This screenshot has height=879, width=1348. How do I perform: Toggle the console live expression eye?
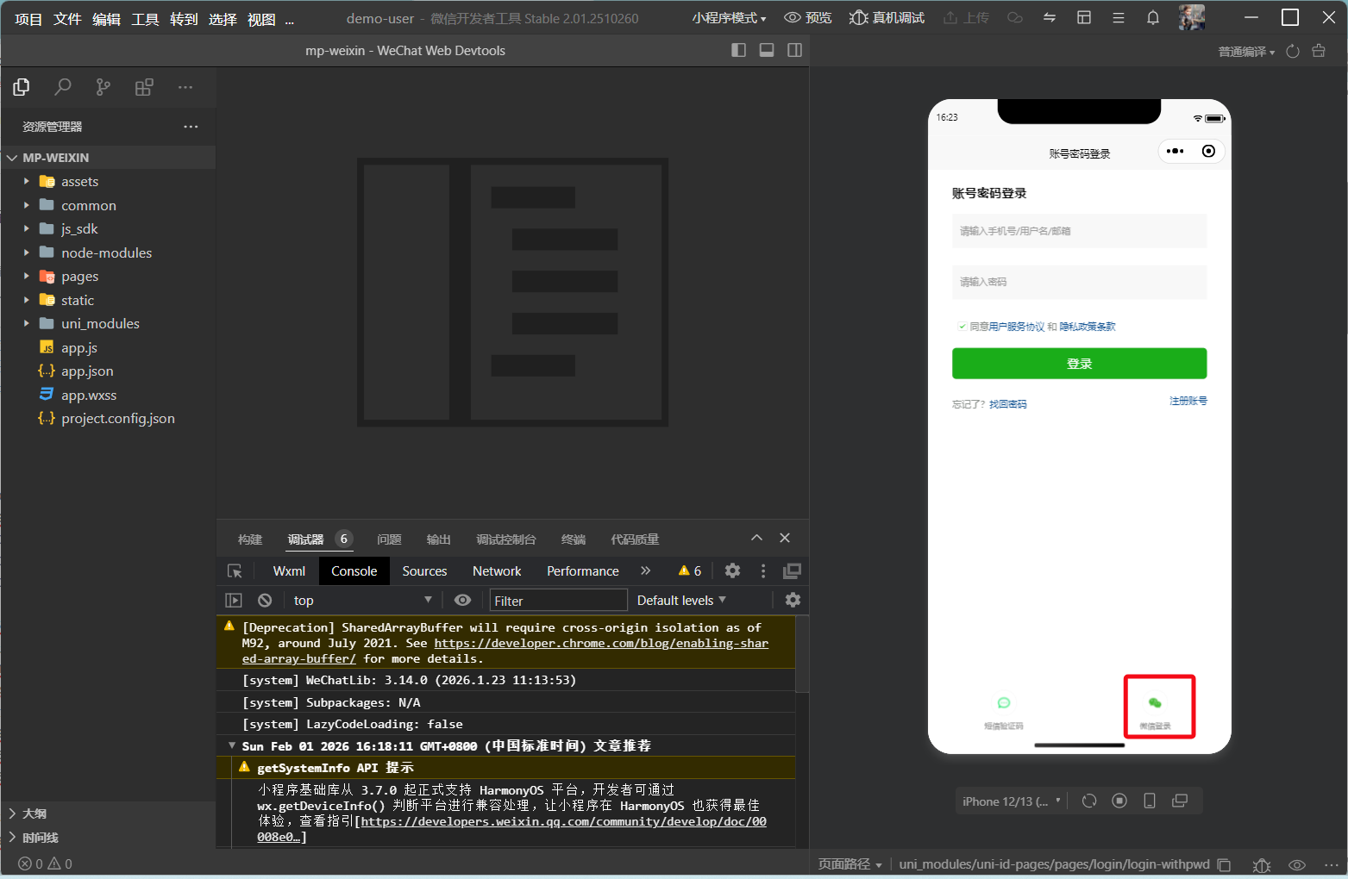[463, 601]
